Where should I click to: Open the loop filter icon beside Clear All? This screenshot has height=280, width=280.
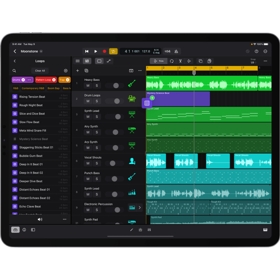[66, 71]
